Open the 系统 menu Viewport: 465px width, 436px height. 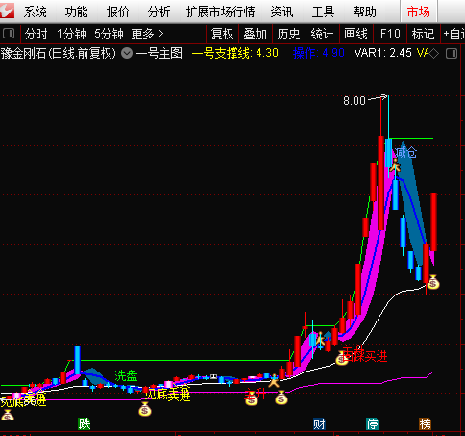pos(36,13)
